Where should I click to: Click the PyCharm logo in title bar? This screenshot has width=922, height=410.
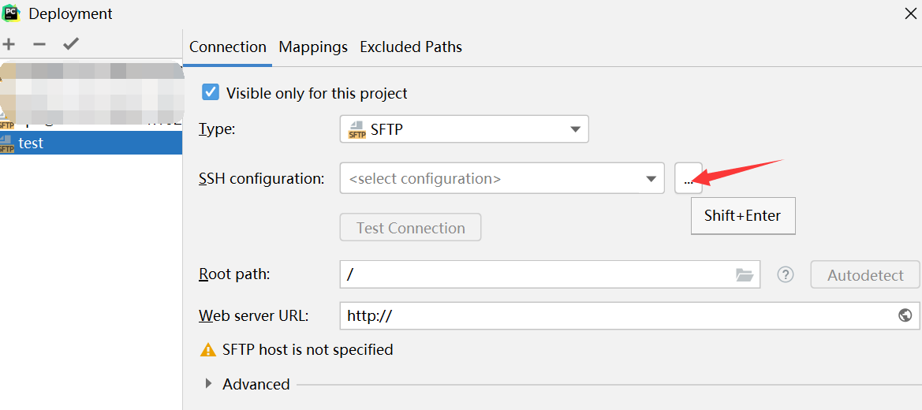pos(10,13)
